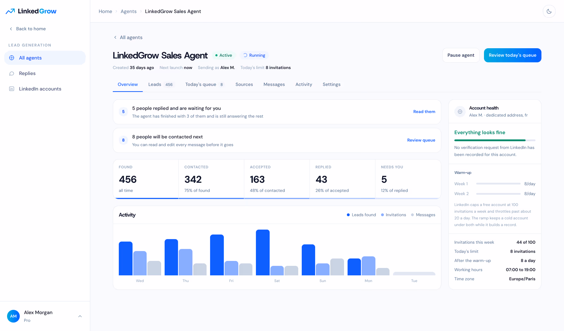Click the LinkedGrow logo
This screenshot has height=331, width=564.
[x=31, y=11]
